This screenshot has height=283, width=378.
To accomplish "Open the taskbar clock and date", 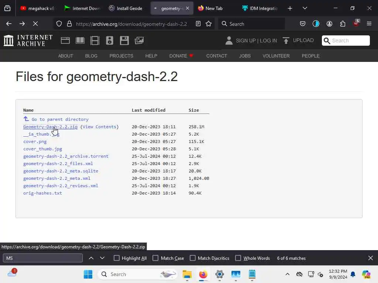I will 338,274.
